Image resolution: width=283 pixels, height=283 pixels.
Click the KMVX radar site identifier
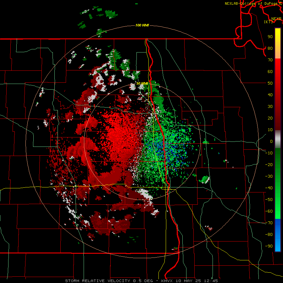coord(168,281)
